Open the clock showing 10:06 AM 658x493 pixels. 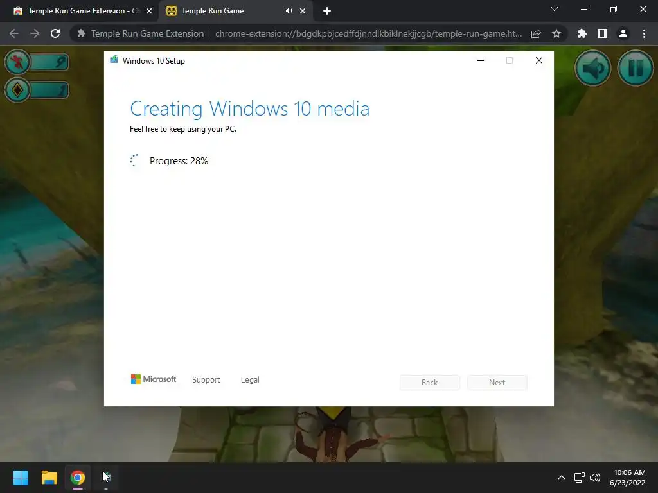pos(628,478)
